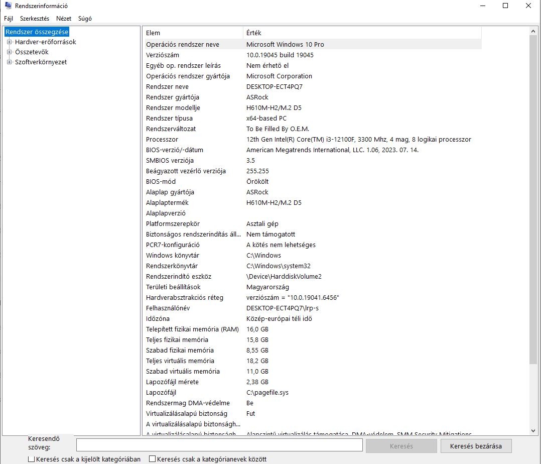Select the Operációs rendszer neve row

[312, 45]
